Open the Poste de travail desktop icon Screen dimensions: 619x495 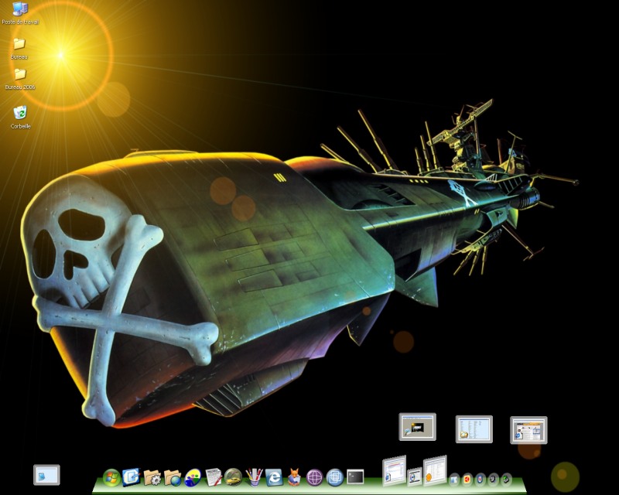pos(20,10)
